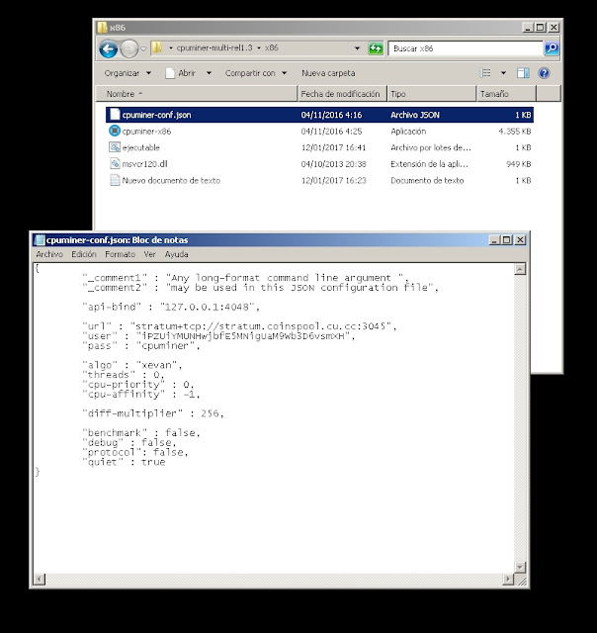Open the Compartir con dropdown
The image size is (597, 633).
coord(256,73)
